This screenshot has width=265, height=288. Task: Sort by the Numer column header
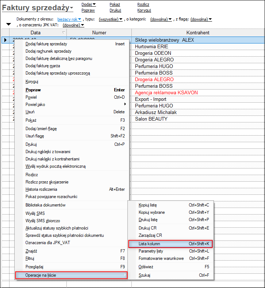[99, 33]
